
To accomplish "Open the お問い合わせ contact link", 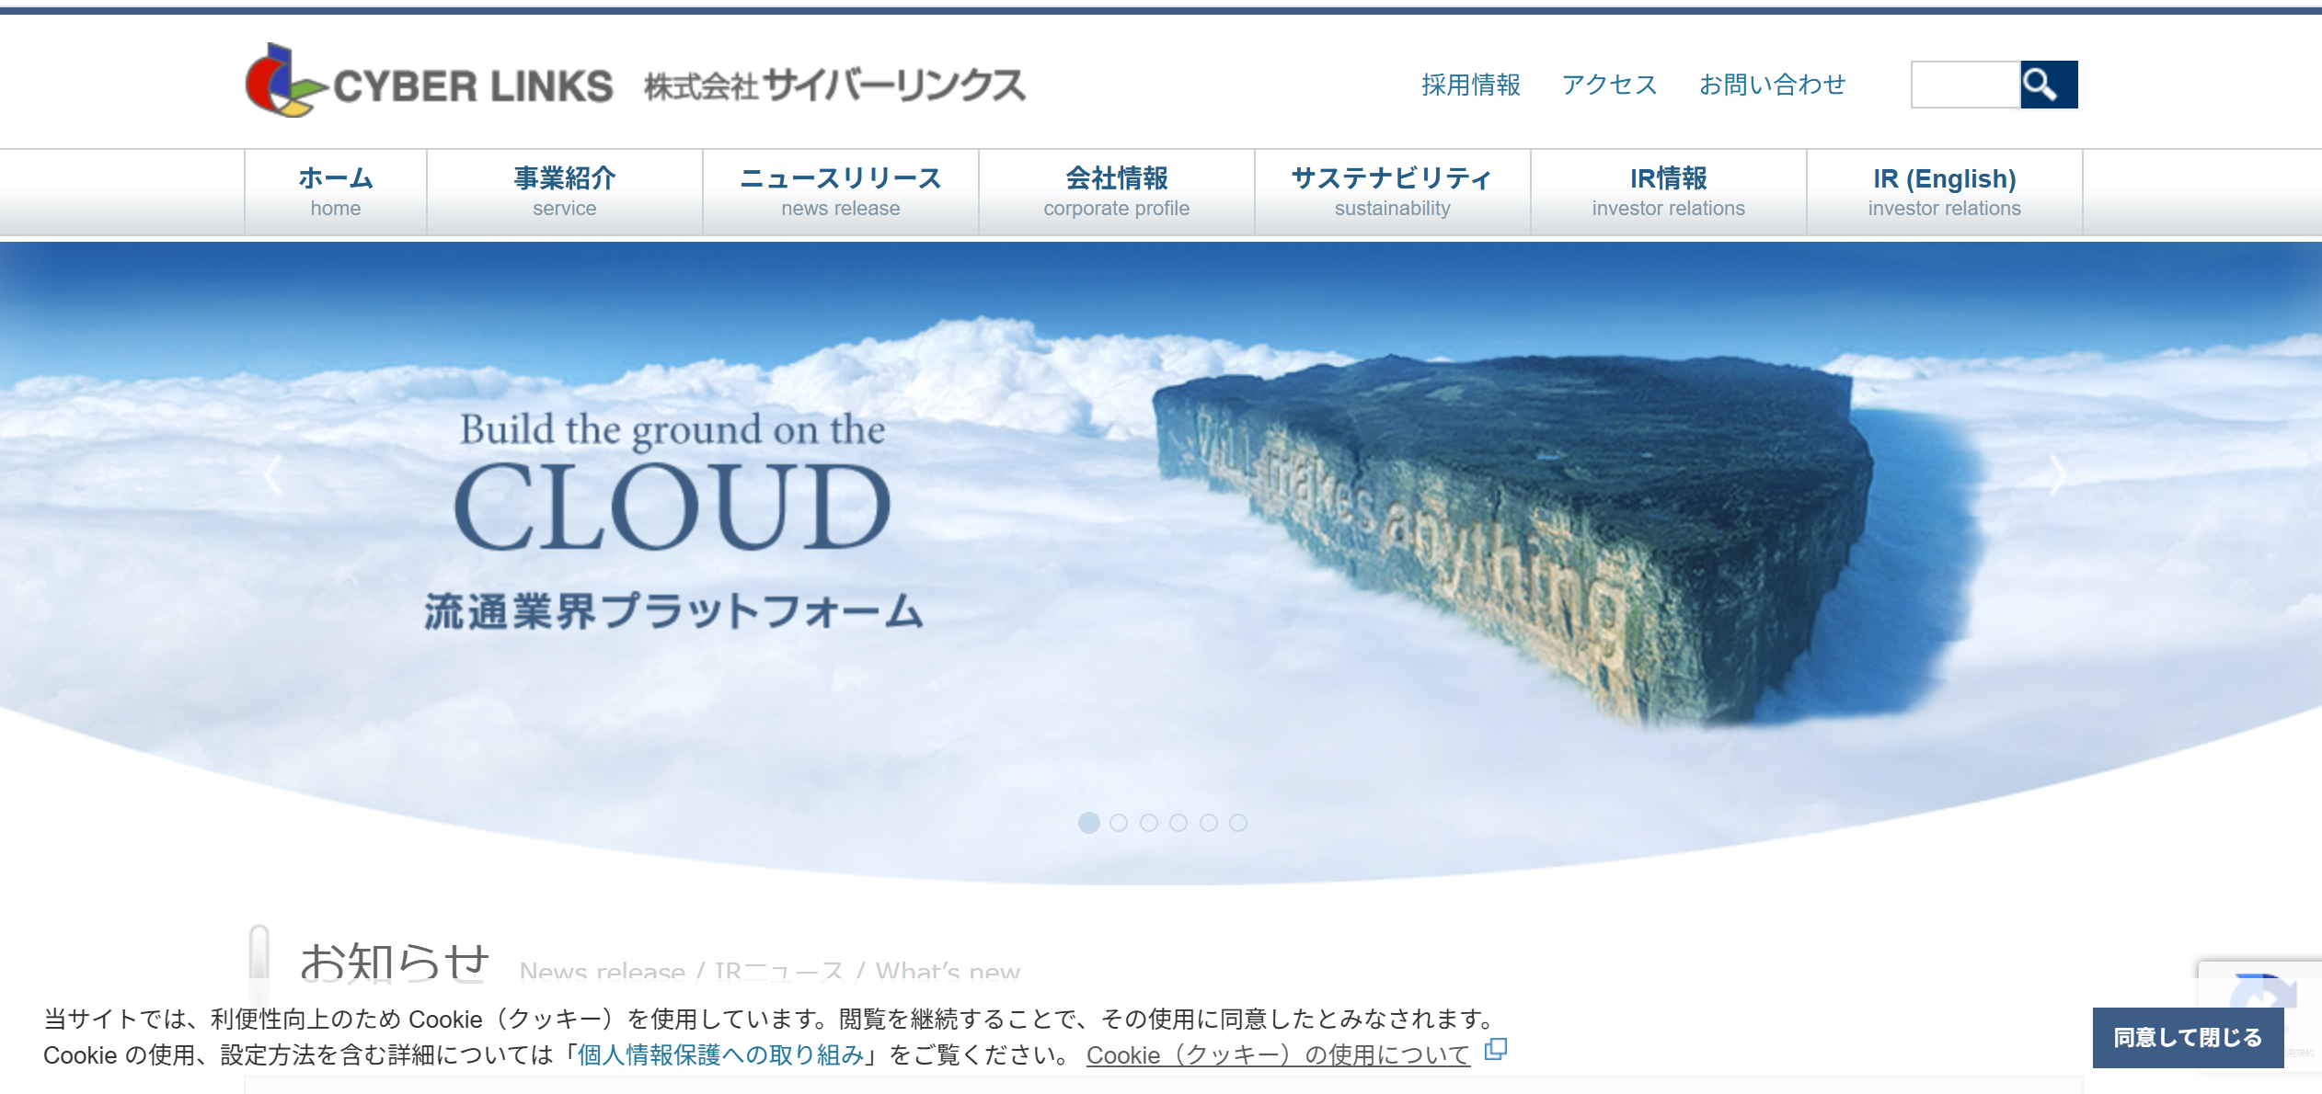I will pyautogui.click(x=1772, y=85).
